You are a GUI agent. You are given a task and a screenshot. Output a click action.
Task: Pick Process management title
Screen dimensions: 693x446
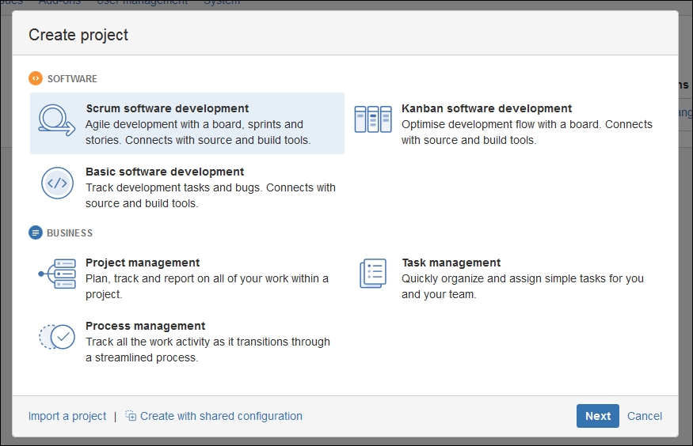(146, 326)
